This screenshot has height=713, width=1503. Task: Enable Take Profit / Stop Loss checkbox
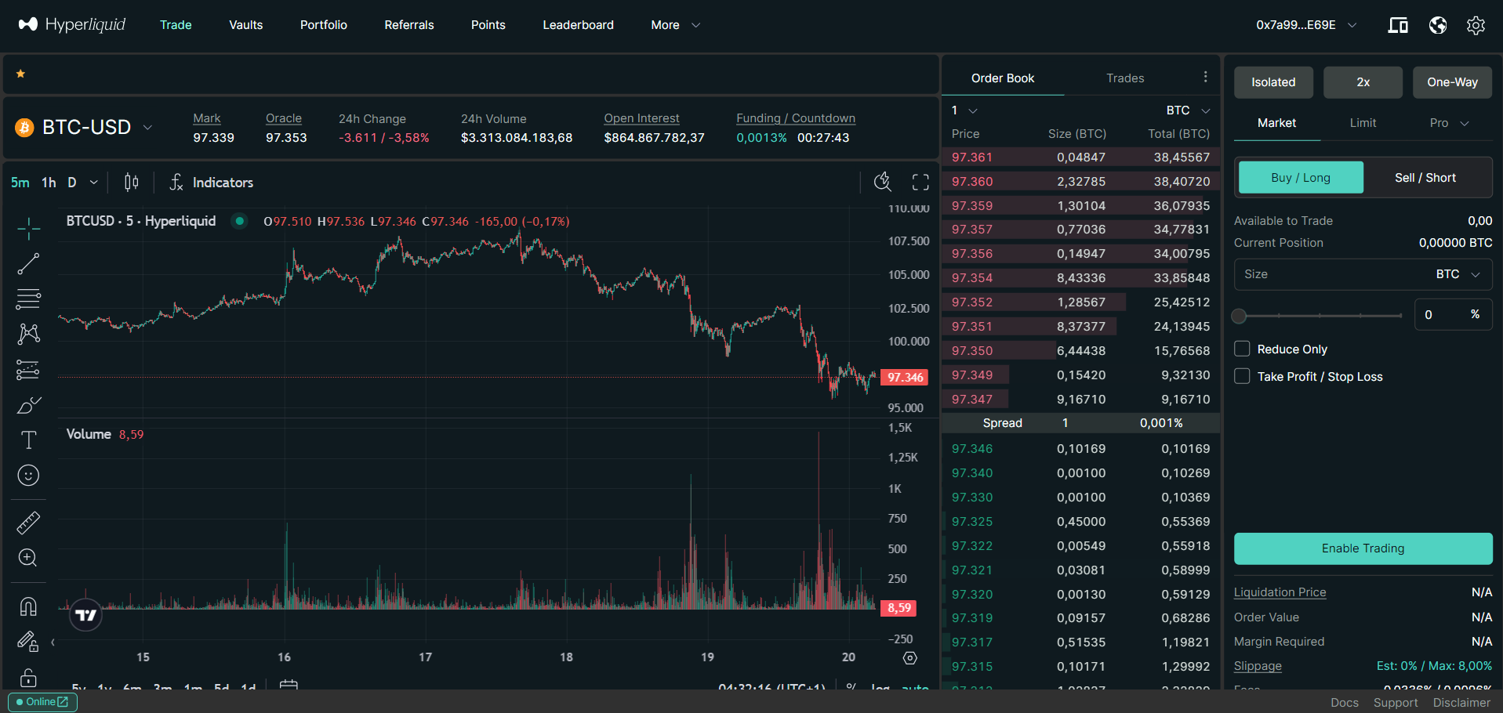point(1242,376)
